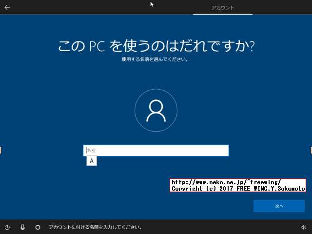Viewport: 312px width, 234px height.
Task: Click the 次へ button
Action: click(x=279, y=206)
